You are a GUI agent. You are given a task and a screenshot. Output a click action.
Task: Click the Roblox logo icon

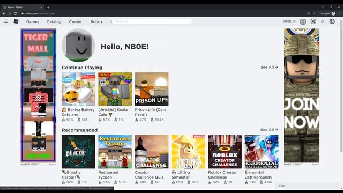16,21
